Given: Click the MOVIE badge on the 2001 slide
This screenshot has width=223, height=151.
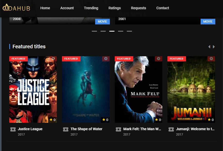Looking at the screenshot, I should click(x=208, y=22).
